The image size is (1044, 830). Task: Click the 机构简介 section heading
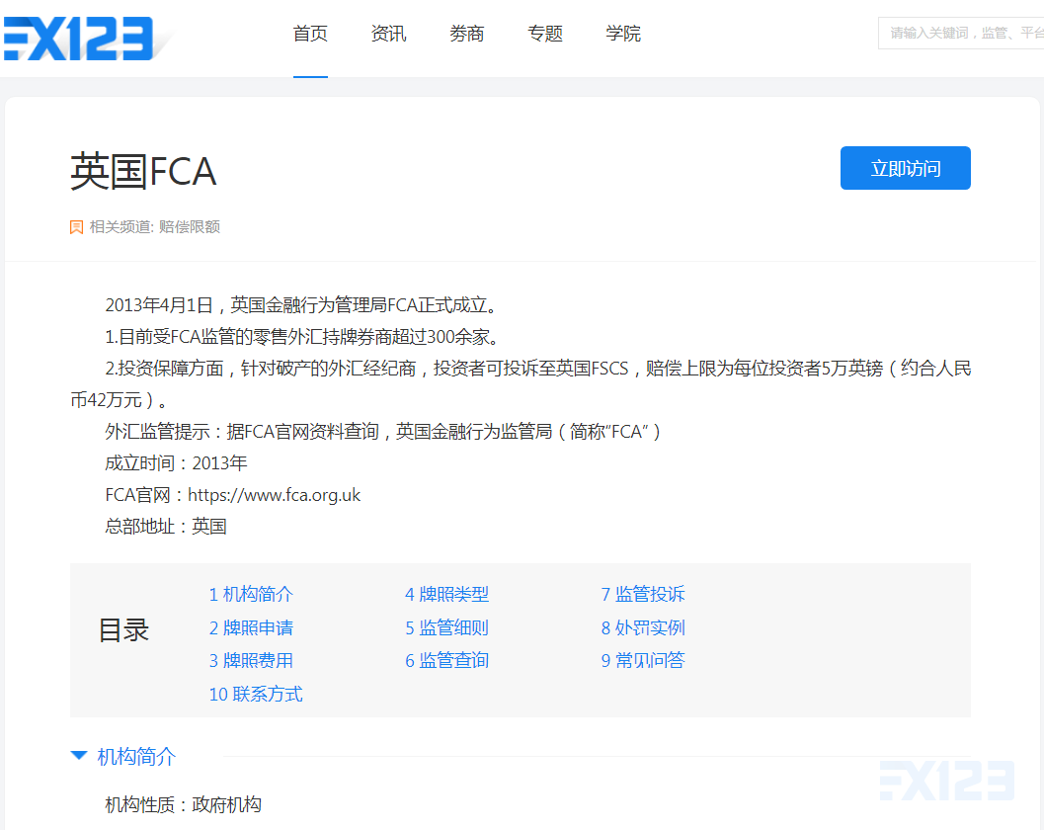[x=136, y=756]
